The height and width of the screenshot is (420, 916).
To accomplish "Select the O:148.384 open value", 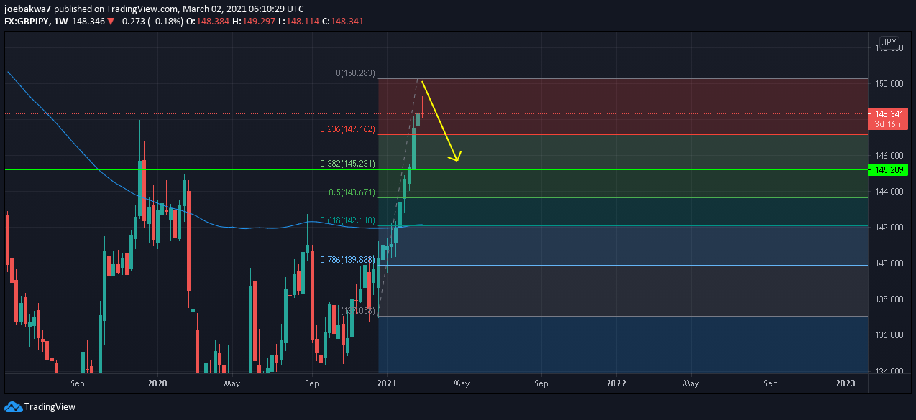I will pos(209,22).
